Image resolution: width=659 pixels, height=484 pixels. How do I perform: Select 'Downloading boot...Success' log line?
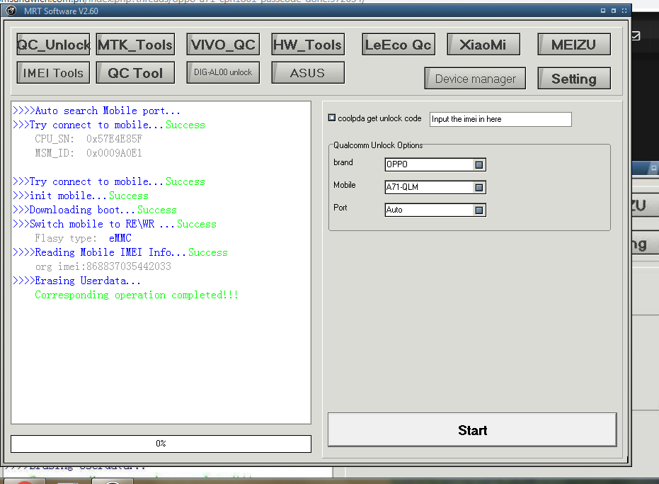95,210
